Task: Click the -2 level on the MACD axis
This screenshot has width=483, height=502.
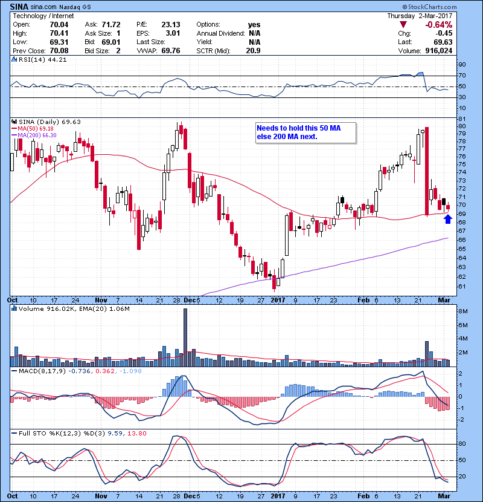Action: 461,420
